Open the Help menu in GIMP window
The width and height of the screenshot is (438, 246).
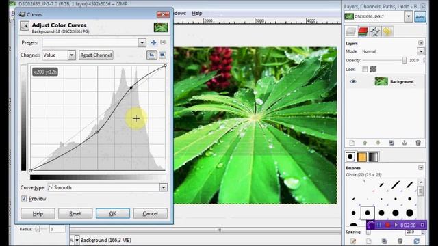(196, 13)
